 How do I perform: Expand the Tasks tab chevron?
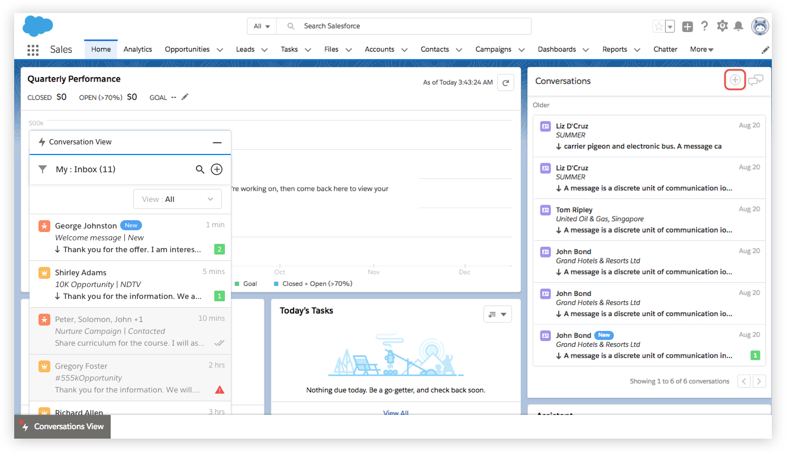(x=308, y=50)
